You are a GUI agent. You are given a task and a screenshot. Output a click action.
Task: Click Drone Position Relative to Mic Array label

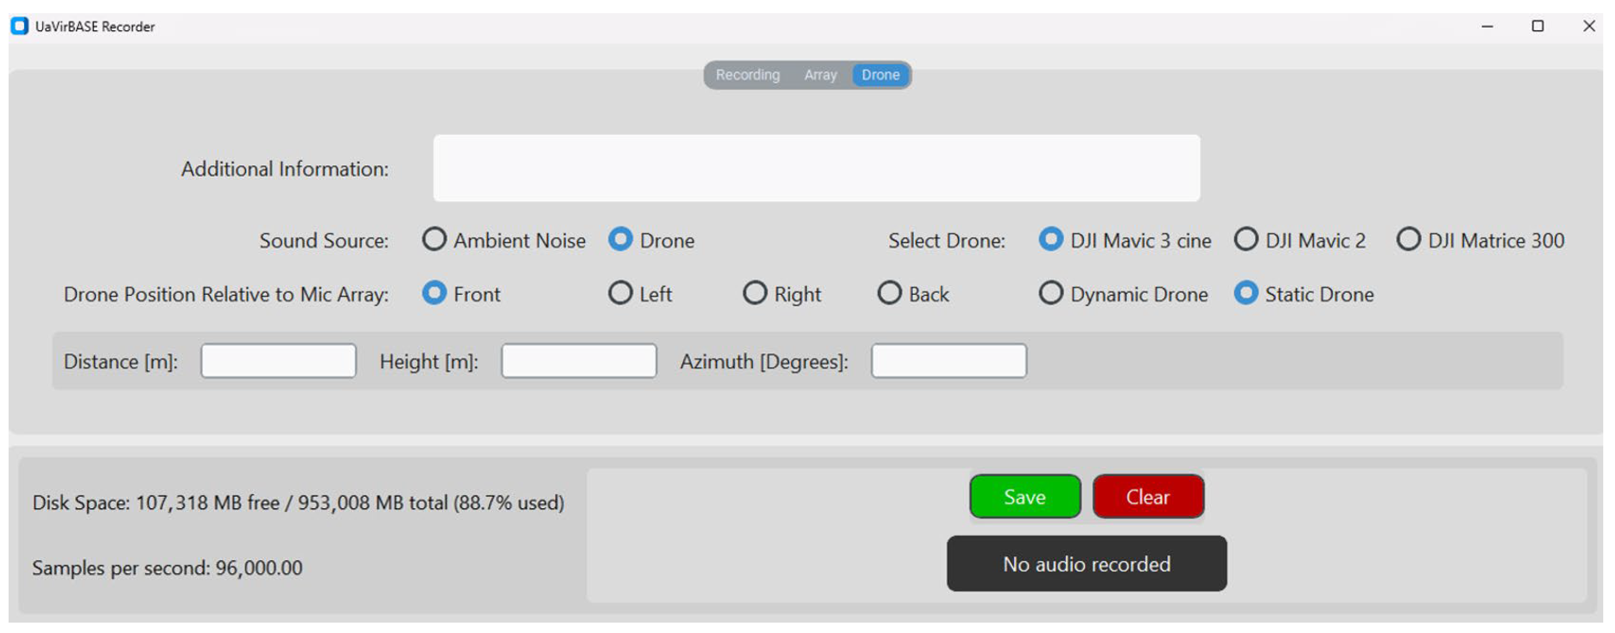point(226,294)
